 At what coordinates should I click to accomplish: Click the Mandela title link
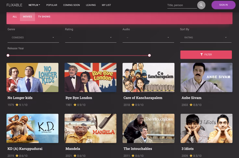73,149
